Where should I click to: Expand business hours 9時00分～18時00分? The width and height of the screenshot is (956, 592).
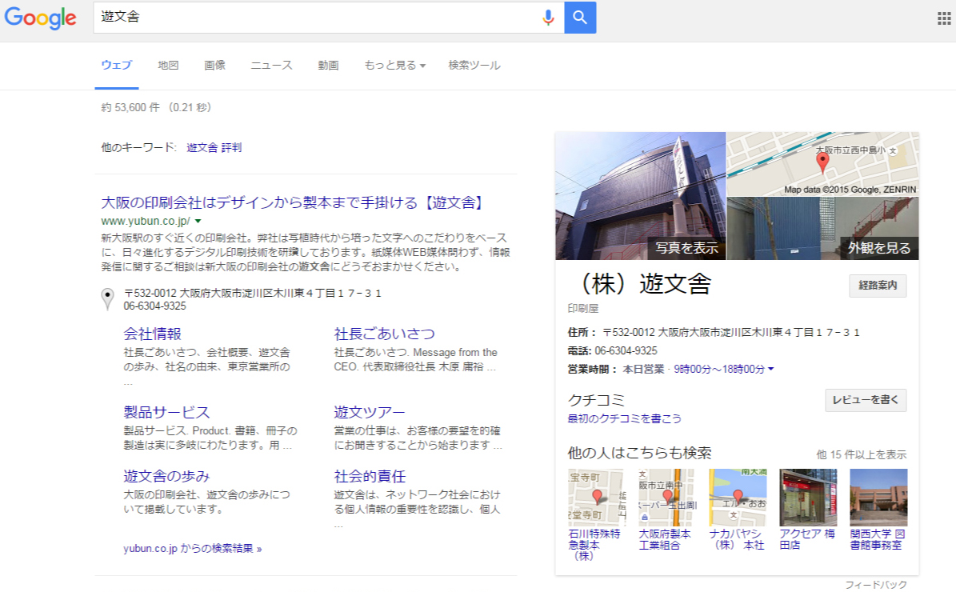724,369
